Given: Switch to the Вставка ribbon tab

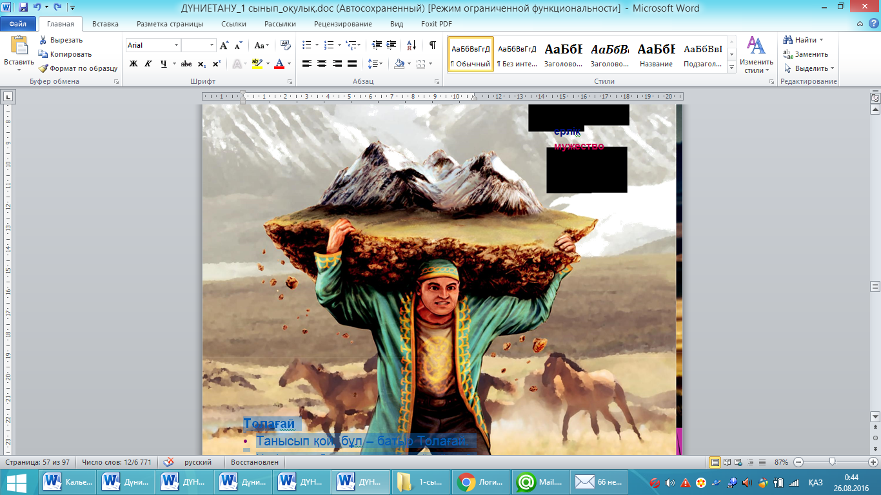Looking at the screenshot, I should click(105, 24).
